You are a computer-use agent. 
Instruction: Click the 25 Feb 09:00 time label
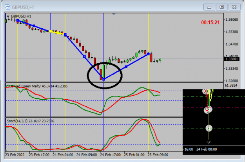158,155
